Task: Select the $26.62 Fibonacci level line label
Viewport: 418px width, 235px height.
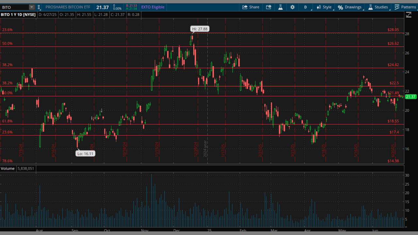Action: pyautogui.click(x=393, y=43)
